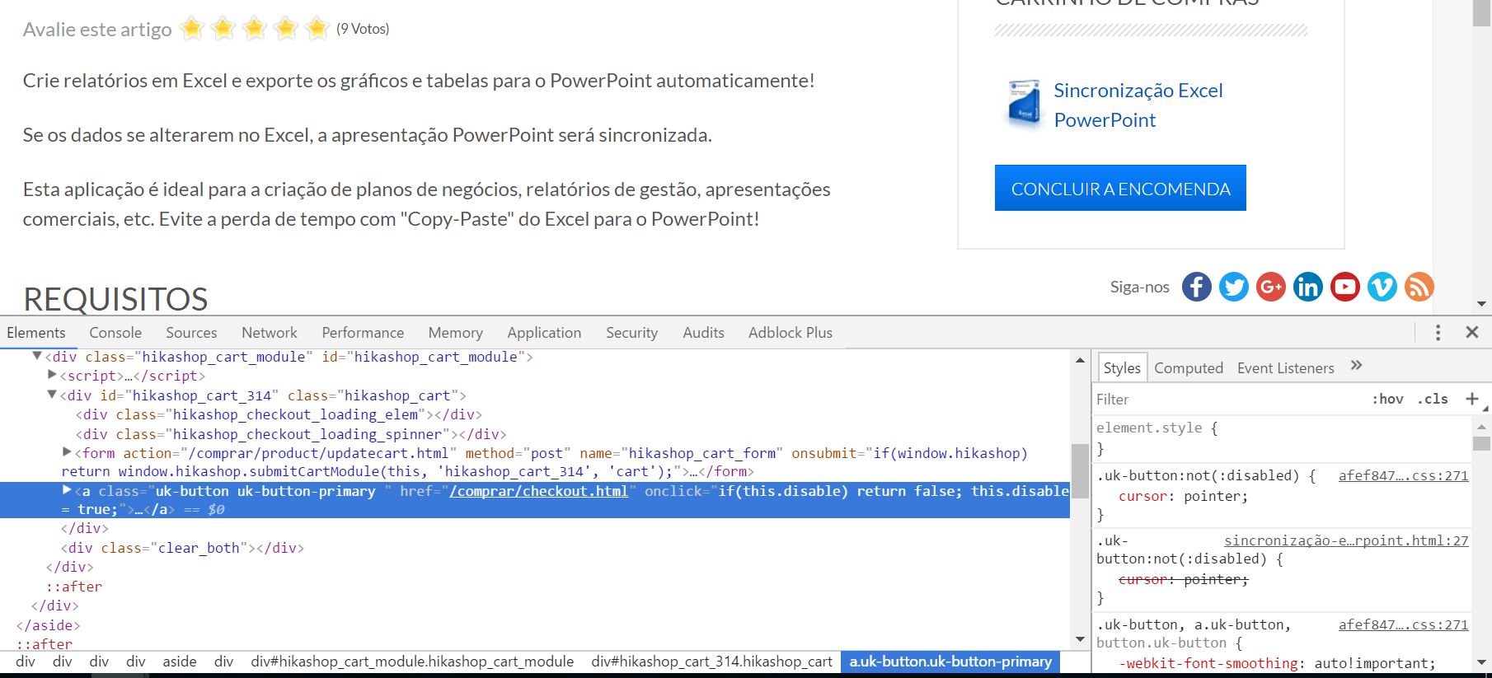Viewport: 1492px width, 678px height.
Task: Open the RSS feed icon
Action: pyautogui.click(x=1419, y=287)
